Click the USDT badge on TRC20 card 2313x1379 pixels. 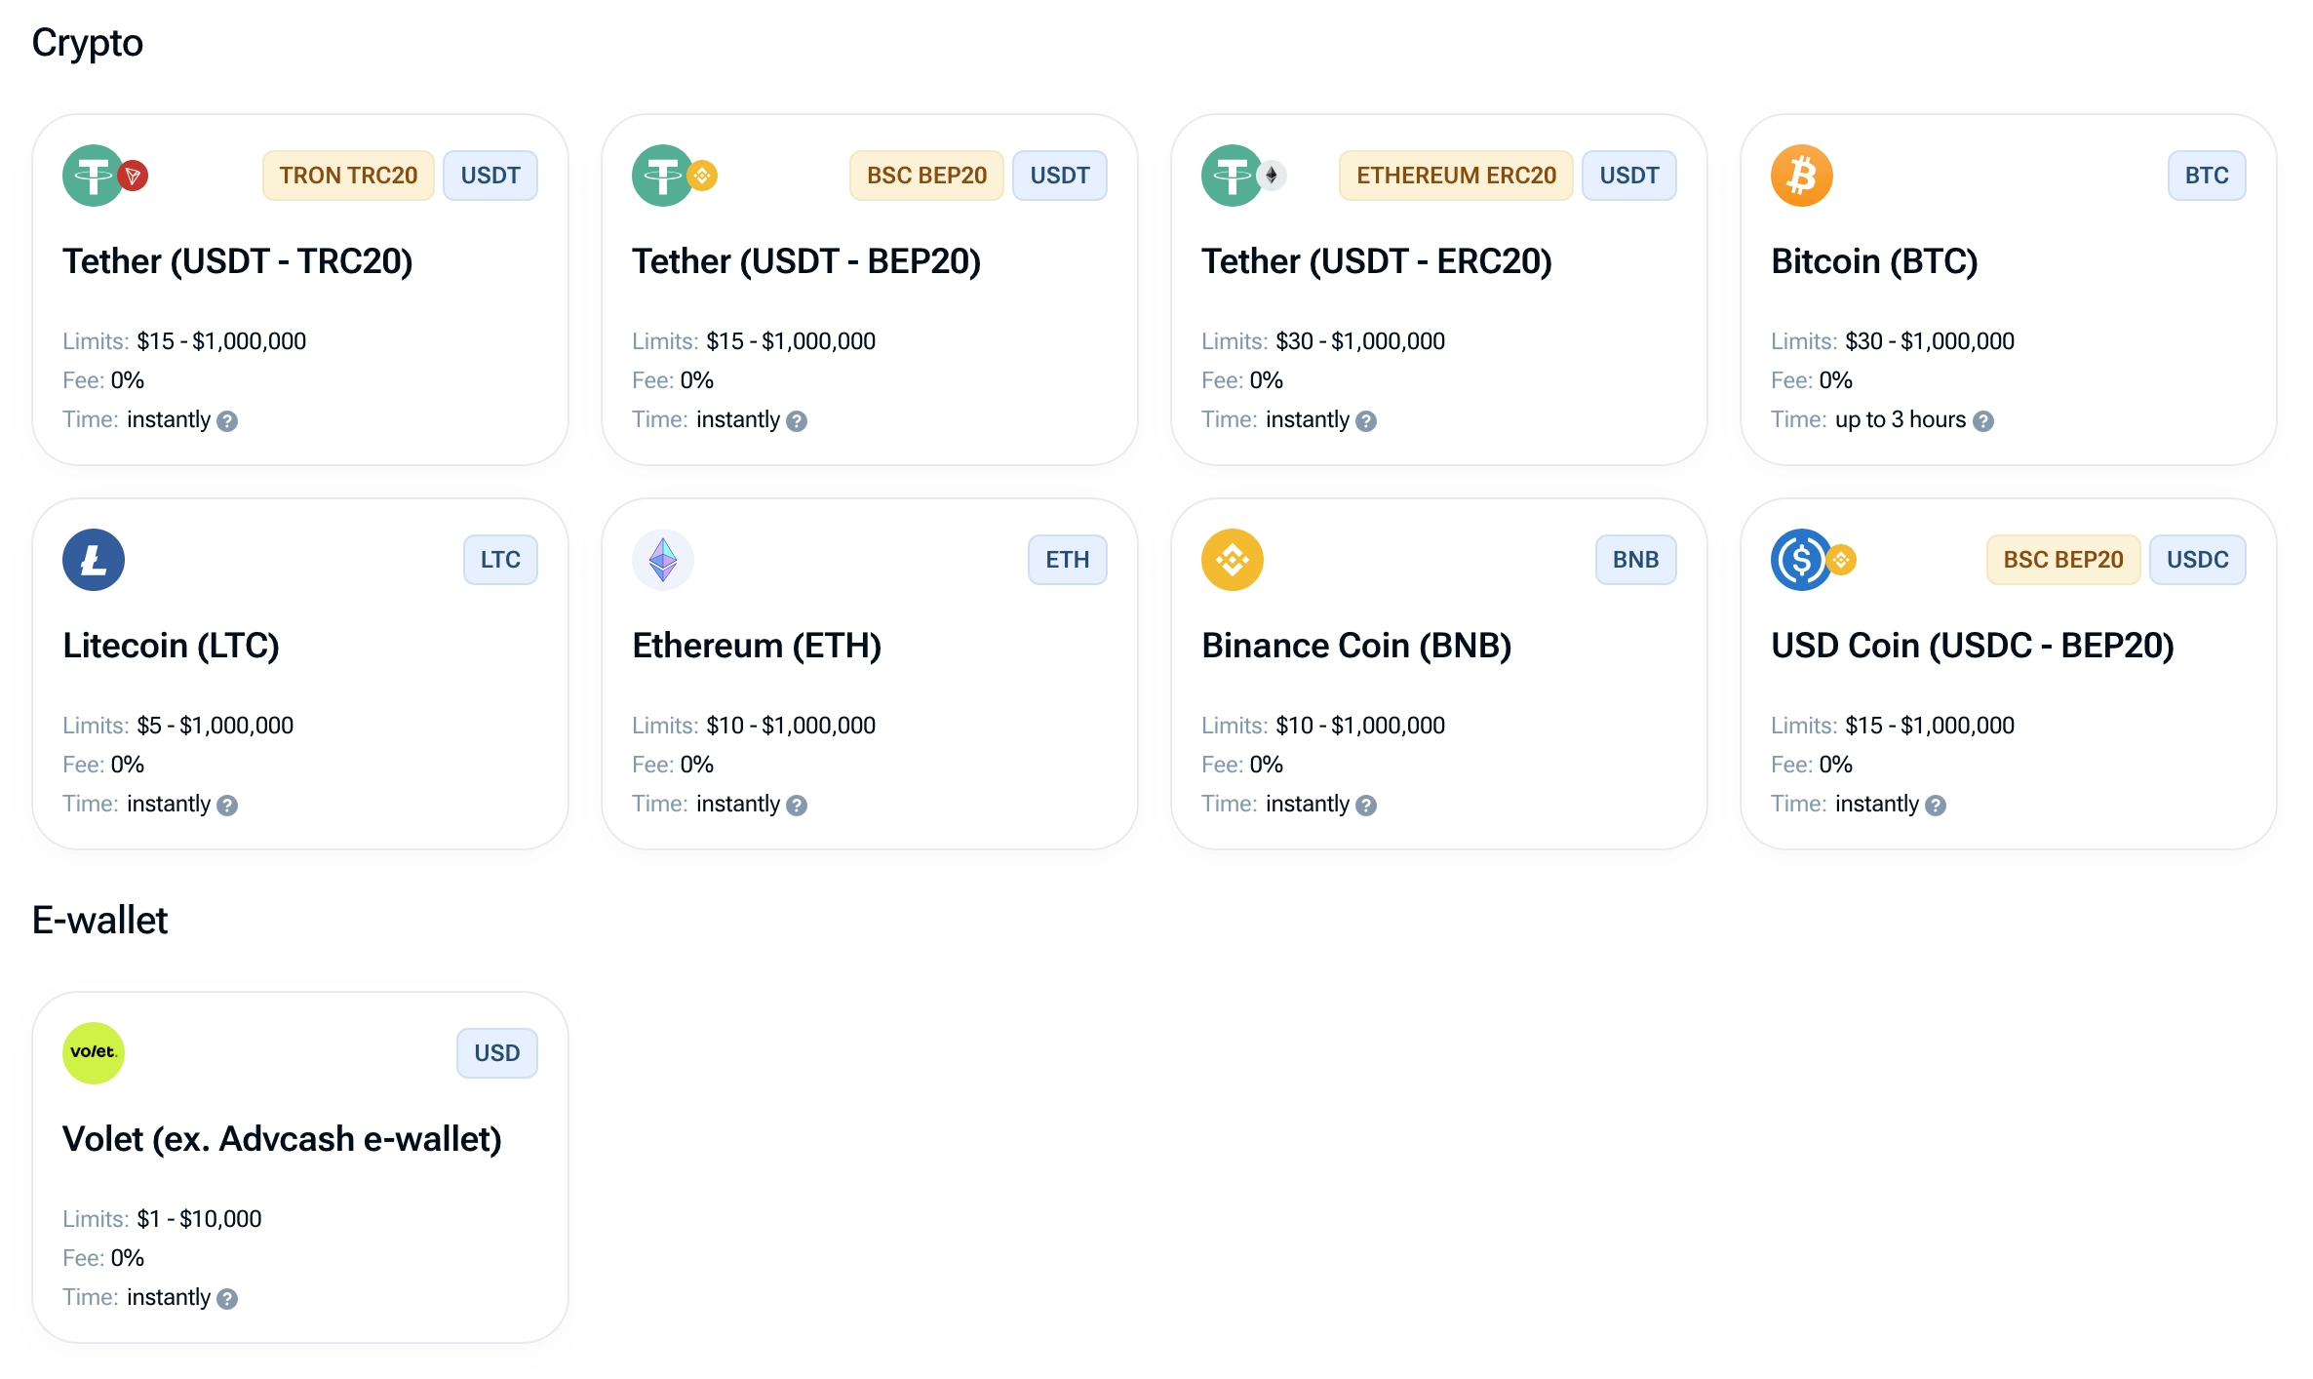click(x=490, y=176)
